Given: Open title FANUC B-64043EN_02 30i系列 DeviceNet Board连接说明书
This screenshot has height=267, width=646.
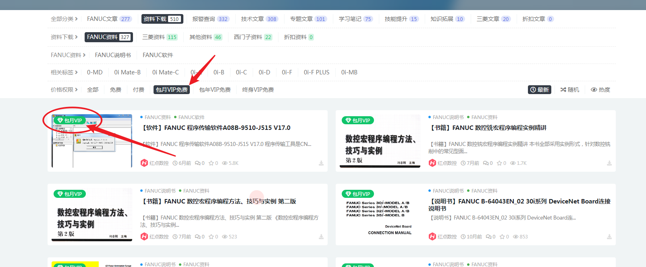Looking at the screenshot, I should 519,205.
